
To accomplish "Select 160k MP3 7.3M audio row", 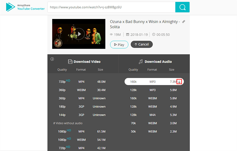I will click(154, 82).
